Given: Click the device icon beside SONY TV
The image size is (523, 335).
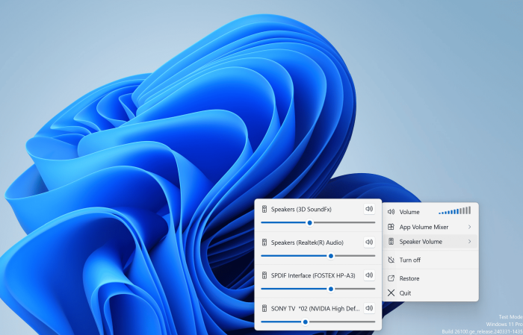Looking at the screenshot, I should click(264, 308).
